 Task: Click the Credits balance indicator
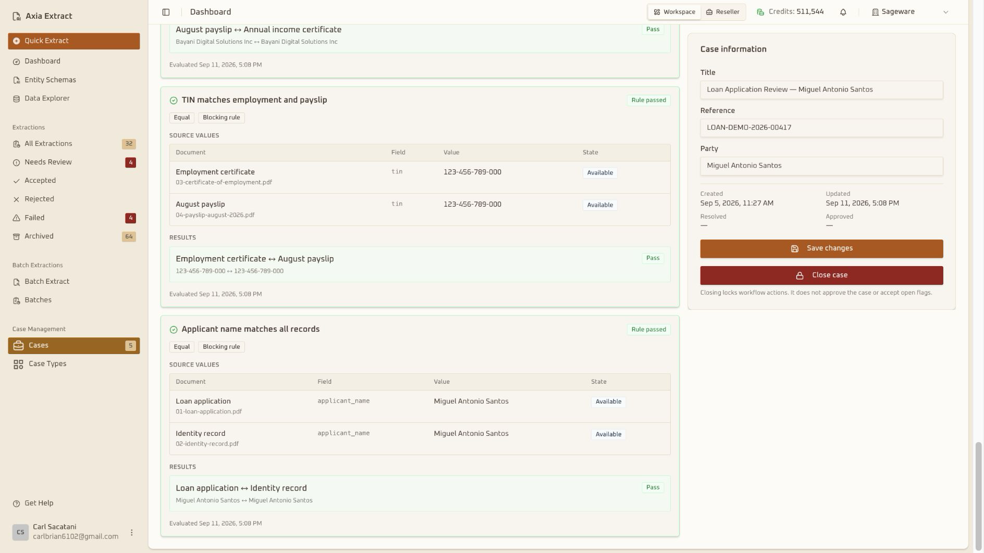tap(790, 12)
